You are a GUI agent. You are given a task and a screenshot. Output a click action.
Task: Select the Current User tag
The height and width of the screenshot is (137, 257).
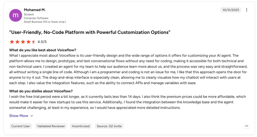[x=21, y=126]
